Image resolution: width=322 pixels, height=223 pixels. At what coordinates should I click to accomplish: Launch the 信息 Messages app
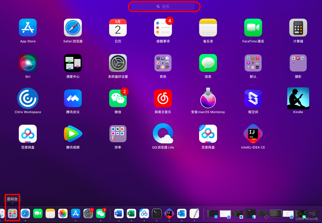pyautogui.click(x=208, y=63)
